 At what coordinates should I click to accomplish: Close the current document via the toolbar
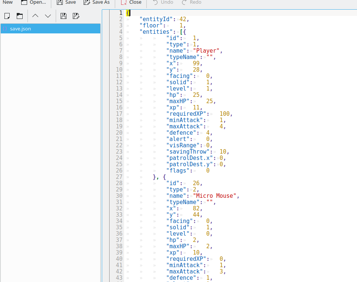tap(131, 2)
